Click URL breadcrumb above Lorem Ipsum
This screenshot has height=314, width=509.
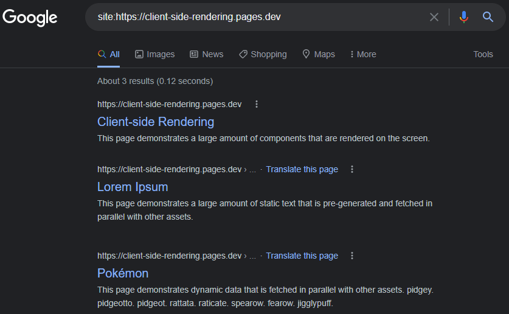pos(176,169)
